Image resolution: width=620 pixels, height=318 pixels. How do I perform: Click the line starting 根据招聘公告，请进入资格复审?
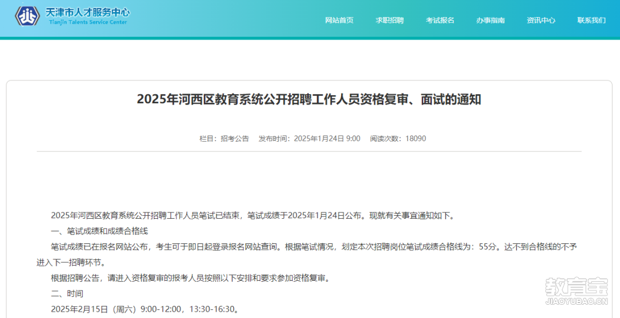[191, 278]
